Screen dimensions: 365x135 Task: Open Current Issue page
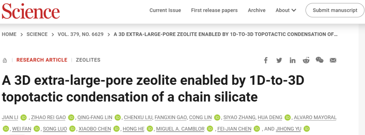point(165,10)
